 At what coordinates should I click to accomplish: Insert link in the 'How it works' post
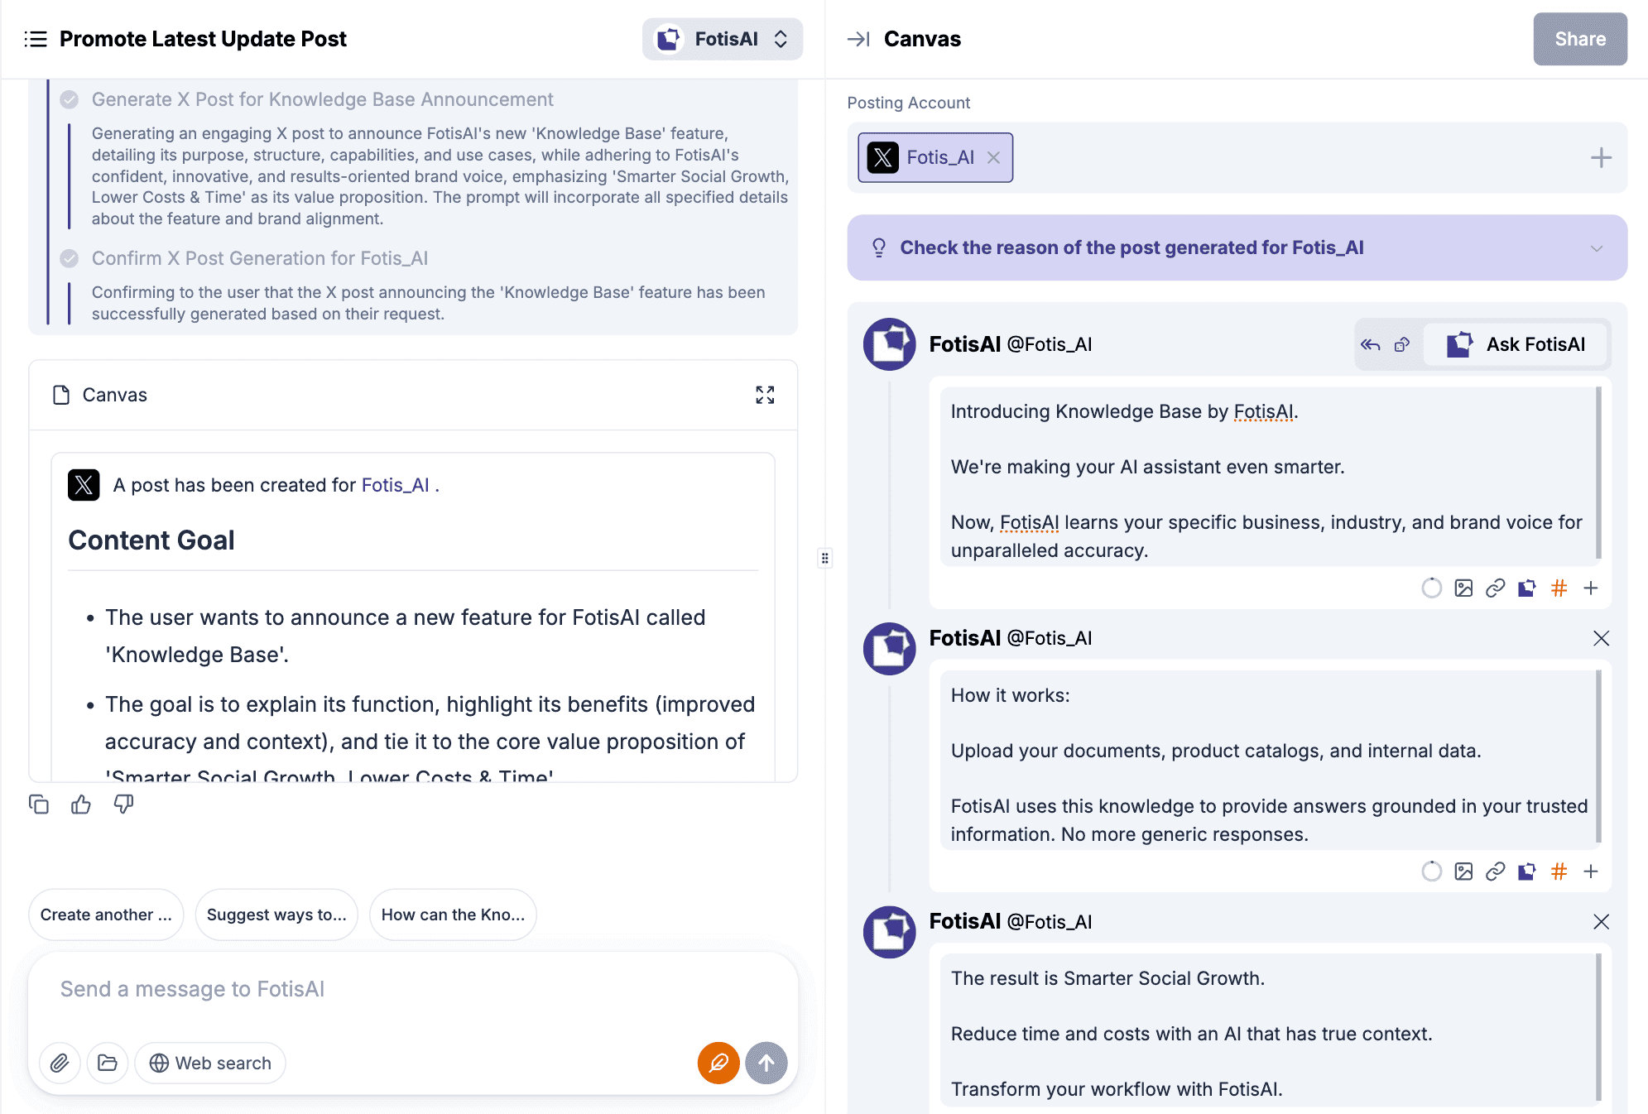click(x=1495, y=871)
